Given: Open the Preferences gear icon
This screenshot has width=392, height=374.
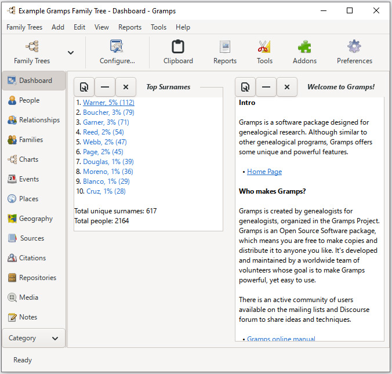Looking at the screenshot, I should 354,53.
